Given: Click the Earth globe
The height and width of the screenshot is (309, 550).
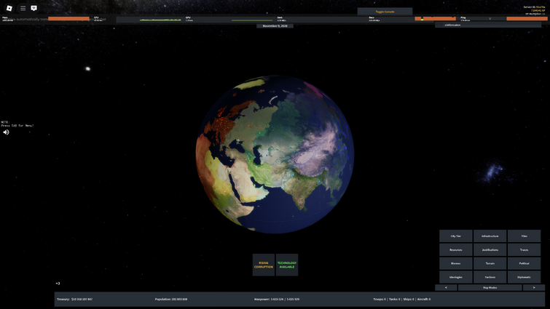Looking at the screenshot, I should [275, 154].
